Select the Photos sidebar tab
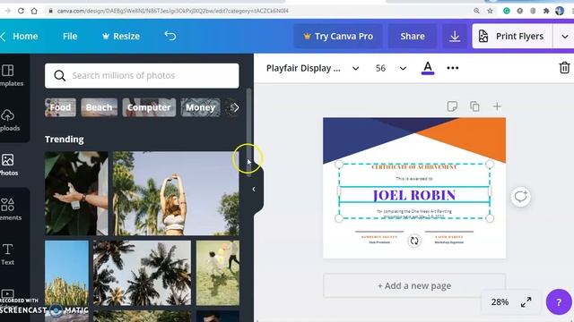 click(9, 165)
